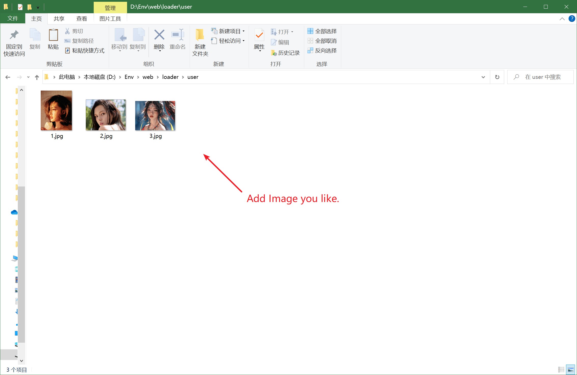Open the Help question mark icon
Screen dimensions: 577x375
click(572, 19)
